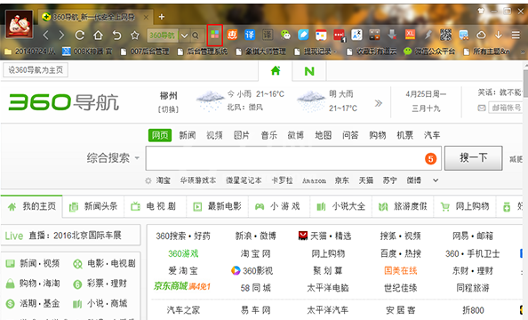Click the 搜一下 search button
The height and width of the screenshot is (320, 528).
(x=474, y=157)
